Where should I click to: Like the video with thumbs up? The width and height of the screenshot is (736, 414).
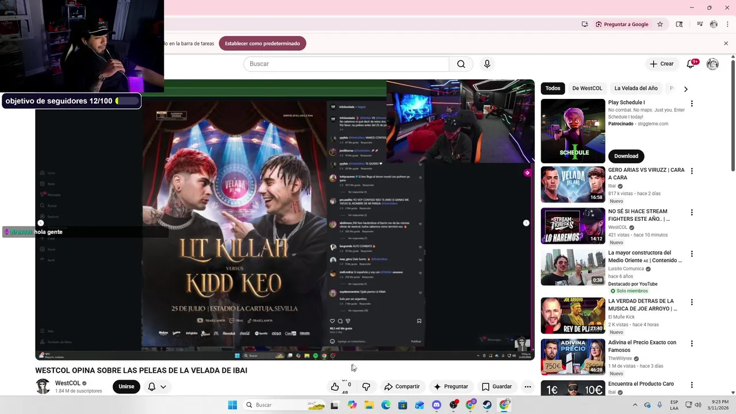(x=335, y=386)
